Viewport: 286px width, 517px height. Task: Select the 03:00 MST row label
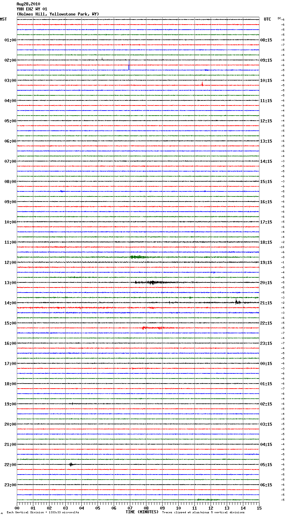click(x=10, y=81)
